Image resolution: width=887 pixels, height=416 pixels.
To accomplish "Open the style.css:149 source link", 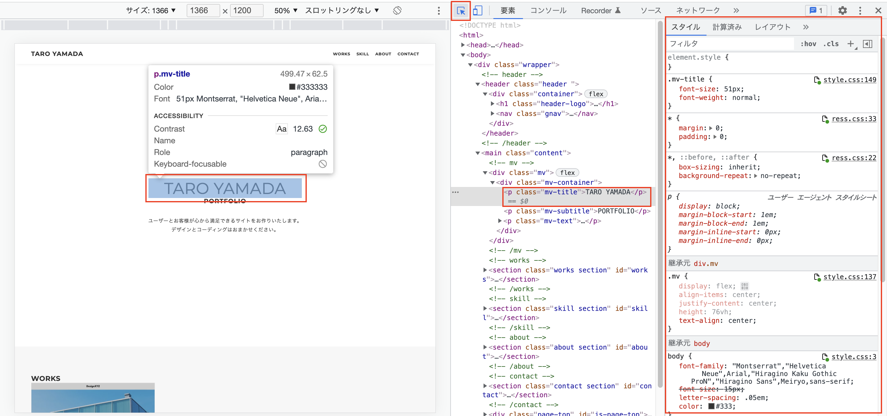I will tap(849, 80).
